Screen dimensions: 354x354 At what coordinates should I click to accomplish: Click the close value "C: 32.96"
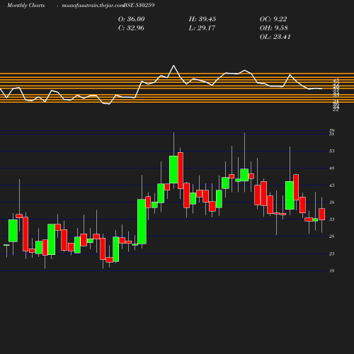[x=131, y=28]
